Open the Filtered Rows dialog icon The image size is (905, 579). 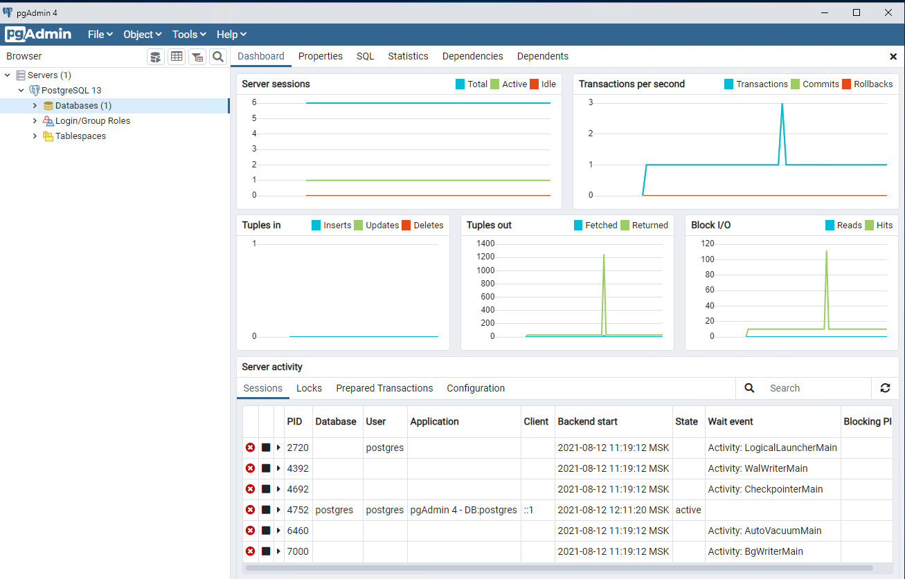tap(197, 57)
